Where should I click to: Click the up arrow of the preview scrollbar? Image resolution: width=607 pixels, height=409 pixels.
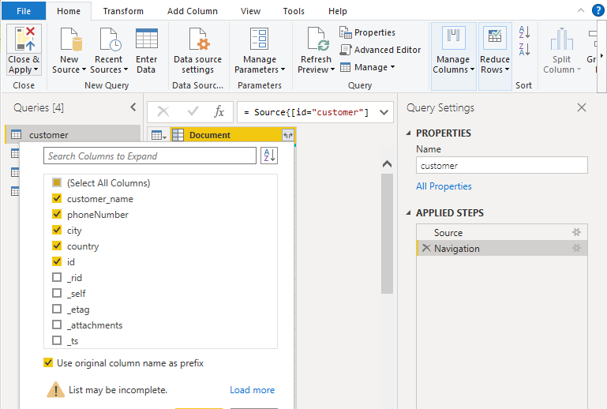[387, 164]
